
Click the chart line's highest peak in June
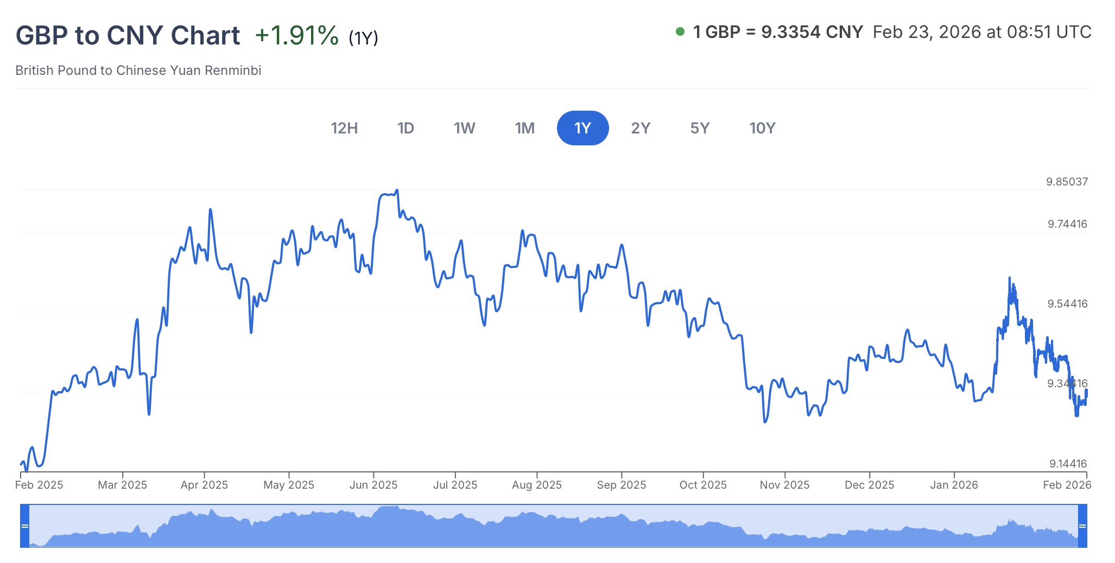[397, 190]
